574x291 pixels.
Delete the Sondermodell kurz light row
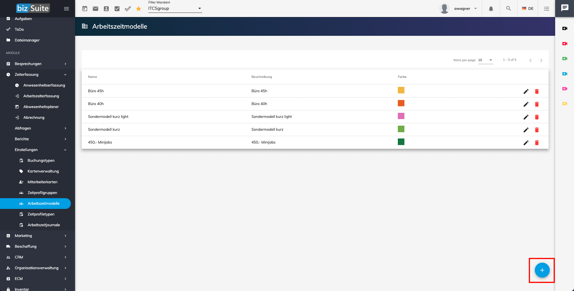[x=537, y=117]
